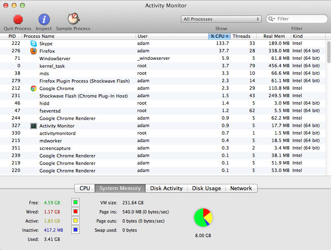Open the Disk Activity tab

[x=166, y=188]
